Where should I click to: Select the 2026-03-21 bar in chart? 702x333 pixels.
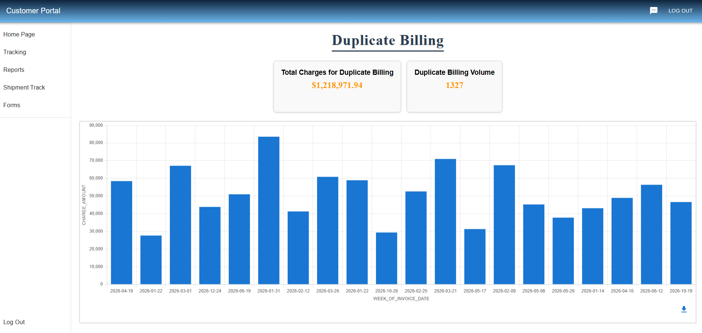(x=445, y=221)
